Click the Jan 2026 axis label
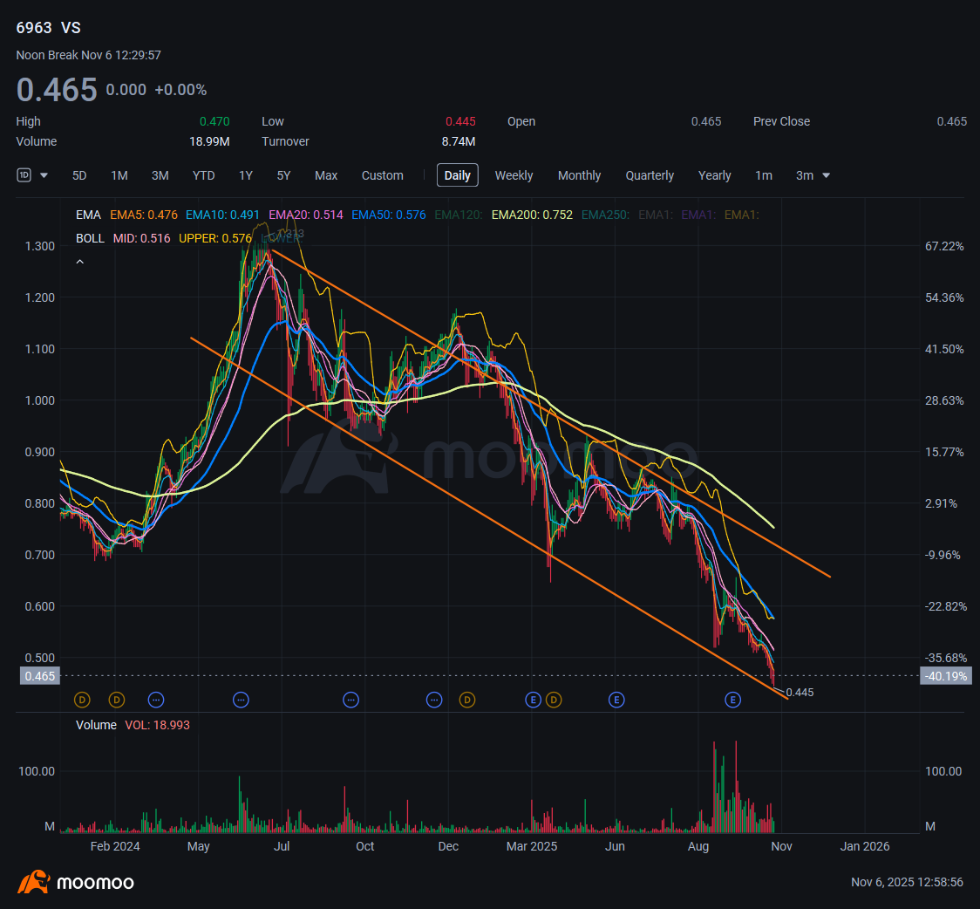Viewport: 980px width, 909px height. coord(864,846)
